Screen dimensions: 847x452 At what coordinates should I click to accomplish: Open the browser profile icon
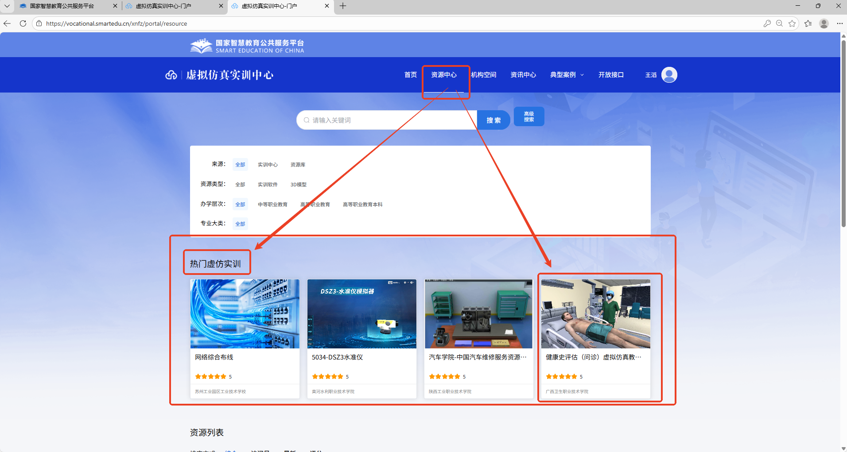(x=824, y=23)
